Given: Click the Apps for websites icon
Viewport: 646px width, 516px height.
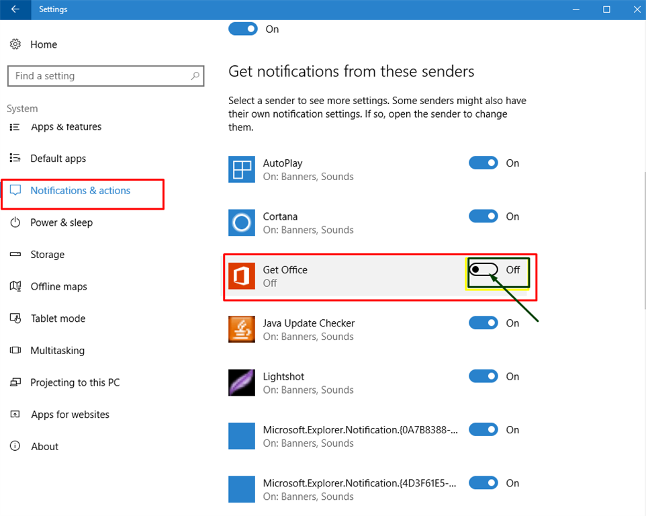Looking at the screenshot, I should [15, 414].
